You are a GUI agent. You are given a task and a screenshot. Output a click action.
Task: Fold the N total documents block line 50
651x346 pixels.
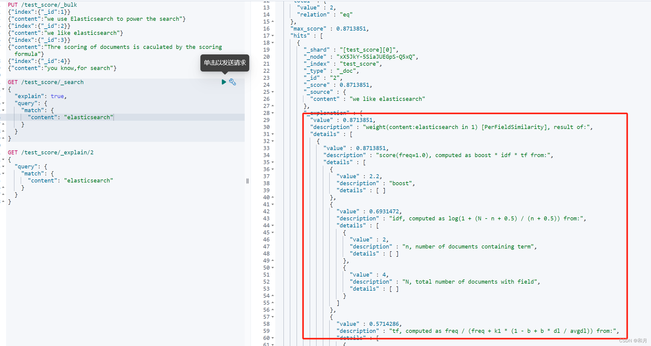click(272, 268)
